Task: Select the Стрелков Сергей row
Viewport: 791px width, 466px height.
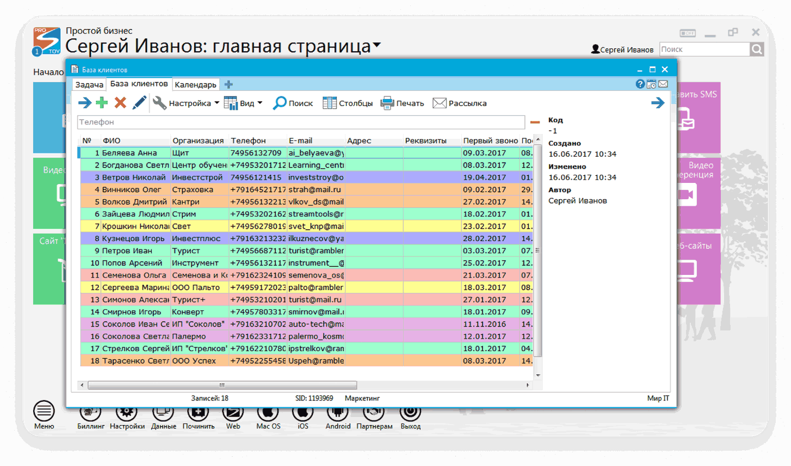Action: pyautogui.click(x=306, y=348)
